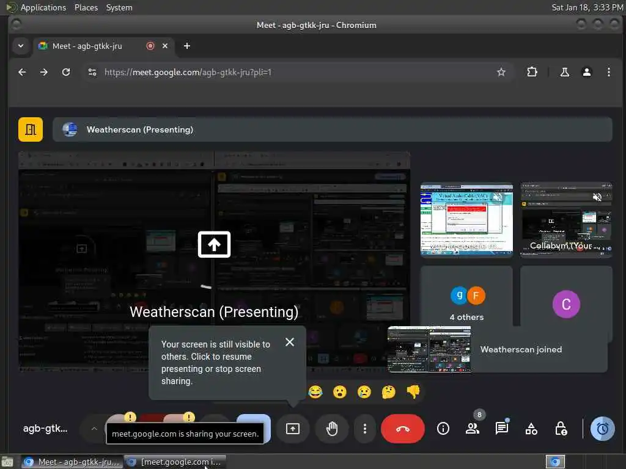View site information icon in address bar
Image resolution: width=626 pixels, height=469 pixels.
(x=92, y=72)
